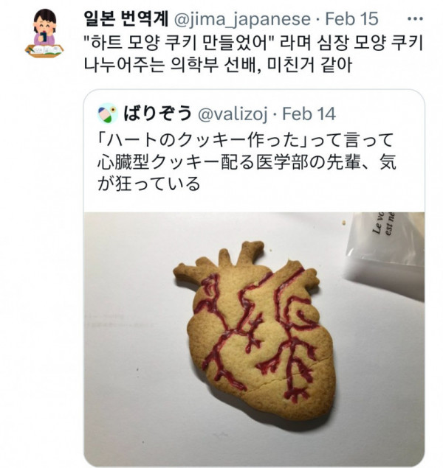Click the Korean line starting 하트 모양 쿠키

pos(253,43)
